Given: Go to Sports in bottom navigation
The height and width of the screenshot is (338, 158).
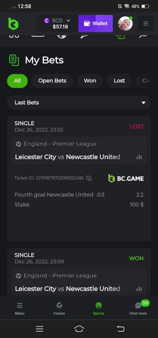Looking at the screenshot, I should coord(98,308).
